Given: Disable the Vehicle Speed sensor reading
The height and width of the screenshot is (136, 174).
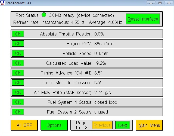Looking at the screenshot, I should coord(18,53).
